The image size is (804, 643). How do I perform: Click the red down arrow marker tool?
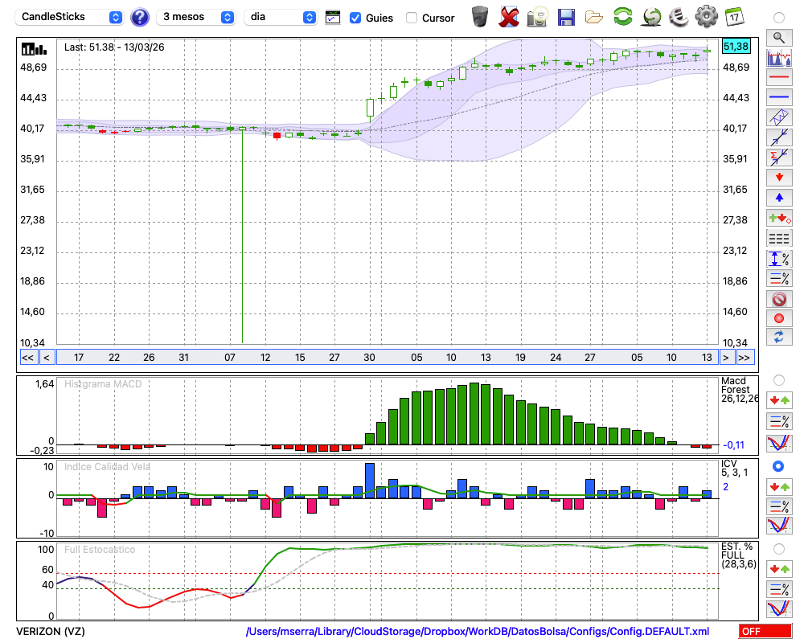tap(778, 177)
